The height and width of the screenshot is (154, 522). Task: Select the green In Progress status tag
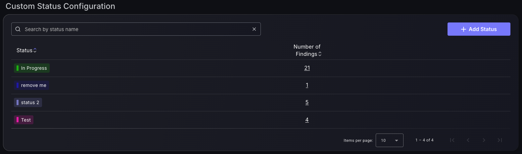point(32,68)
